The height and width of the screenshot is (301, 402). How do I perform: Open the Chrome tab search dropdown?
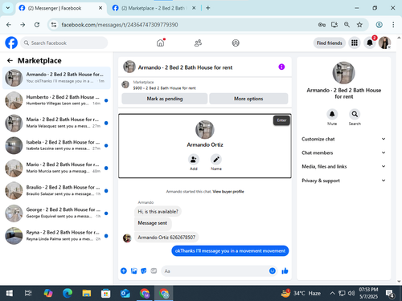point(8,8)
